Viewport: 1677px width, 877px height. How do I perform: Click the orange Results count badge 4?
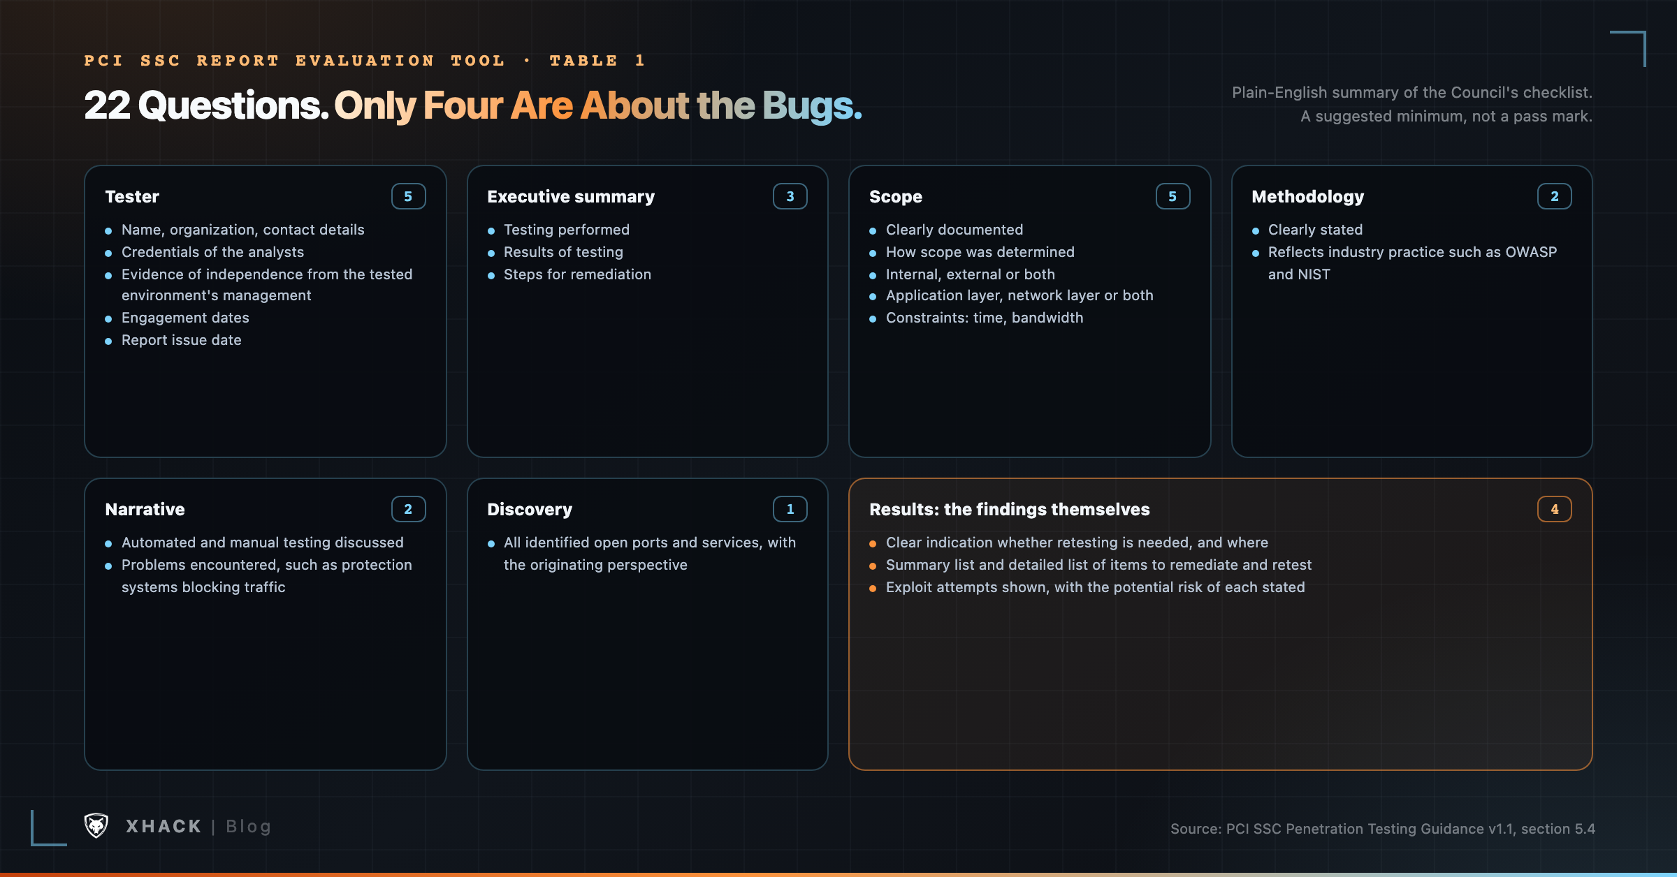tap(1555, 509)
